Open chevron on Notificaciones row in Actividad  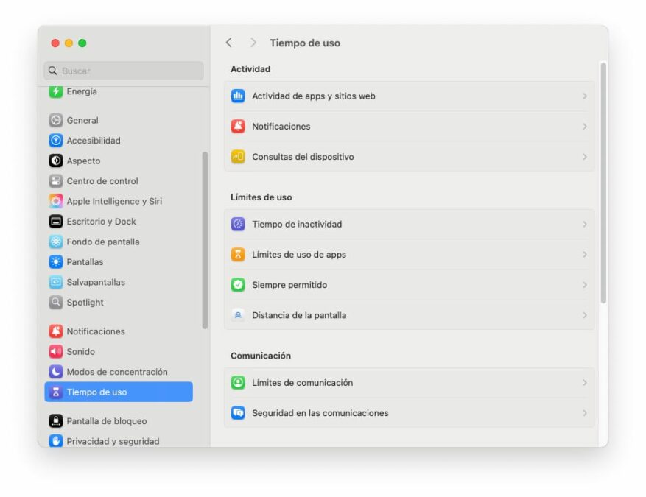[585, 127]
